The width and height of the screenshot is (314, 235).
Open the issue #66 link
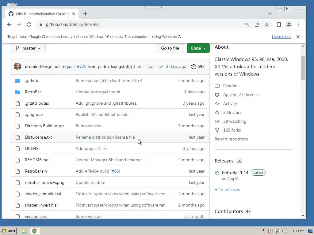pyautogui.click(x=115, y=171)
